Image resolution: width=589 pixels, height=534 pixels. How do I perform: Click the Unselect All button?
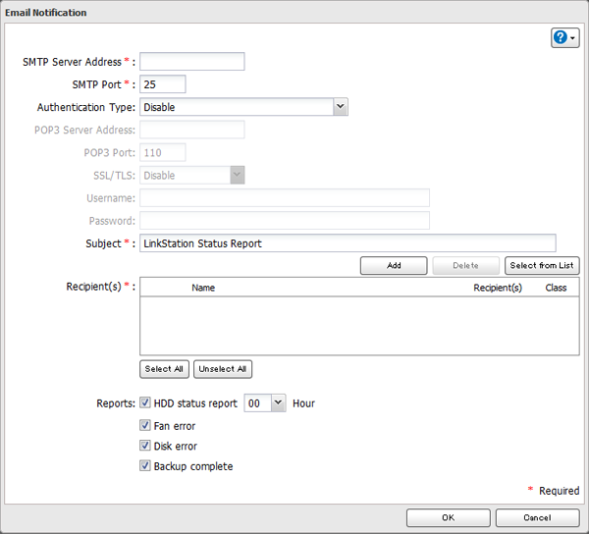coord(223,369)
